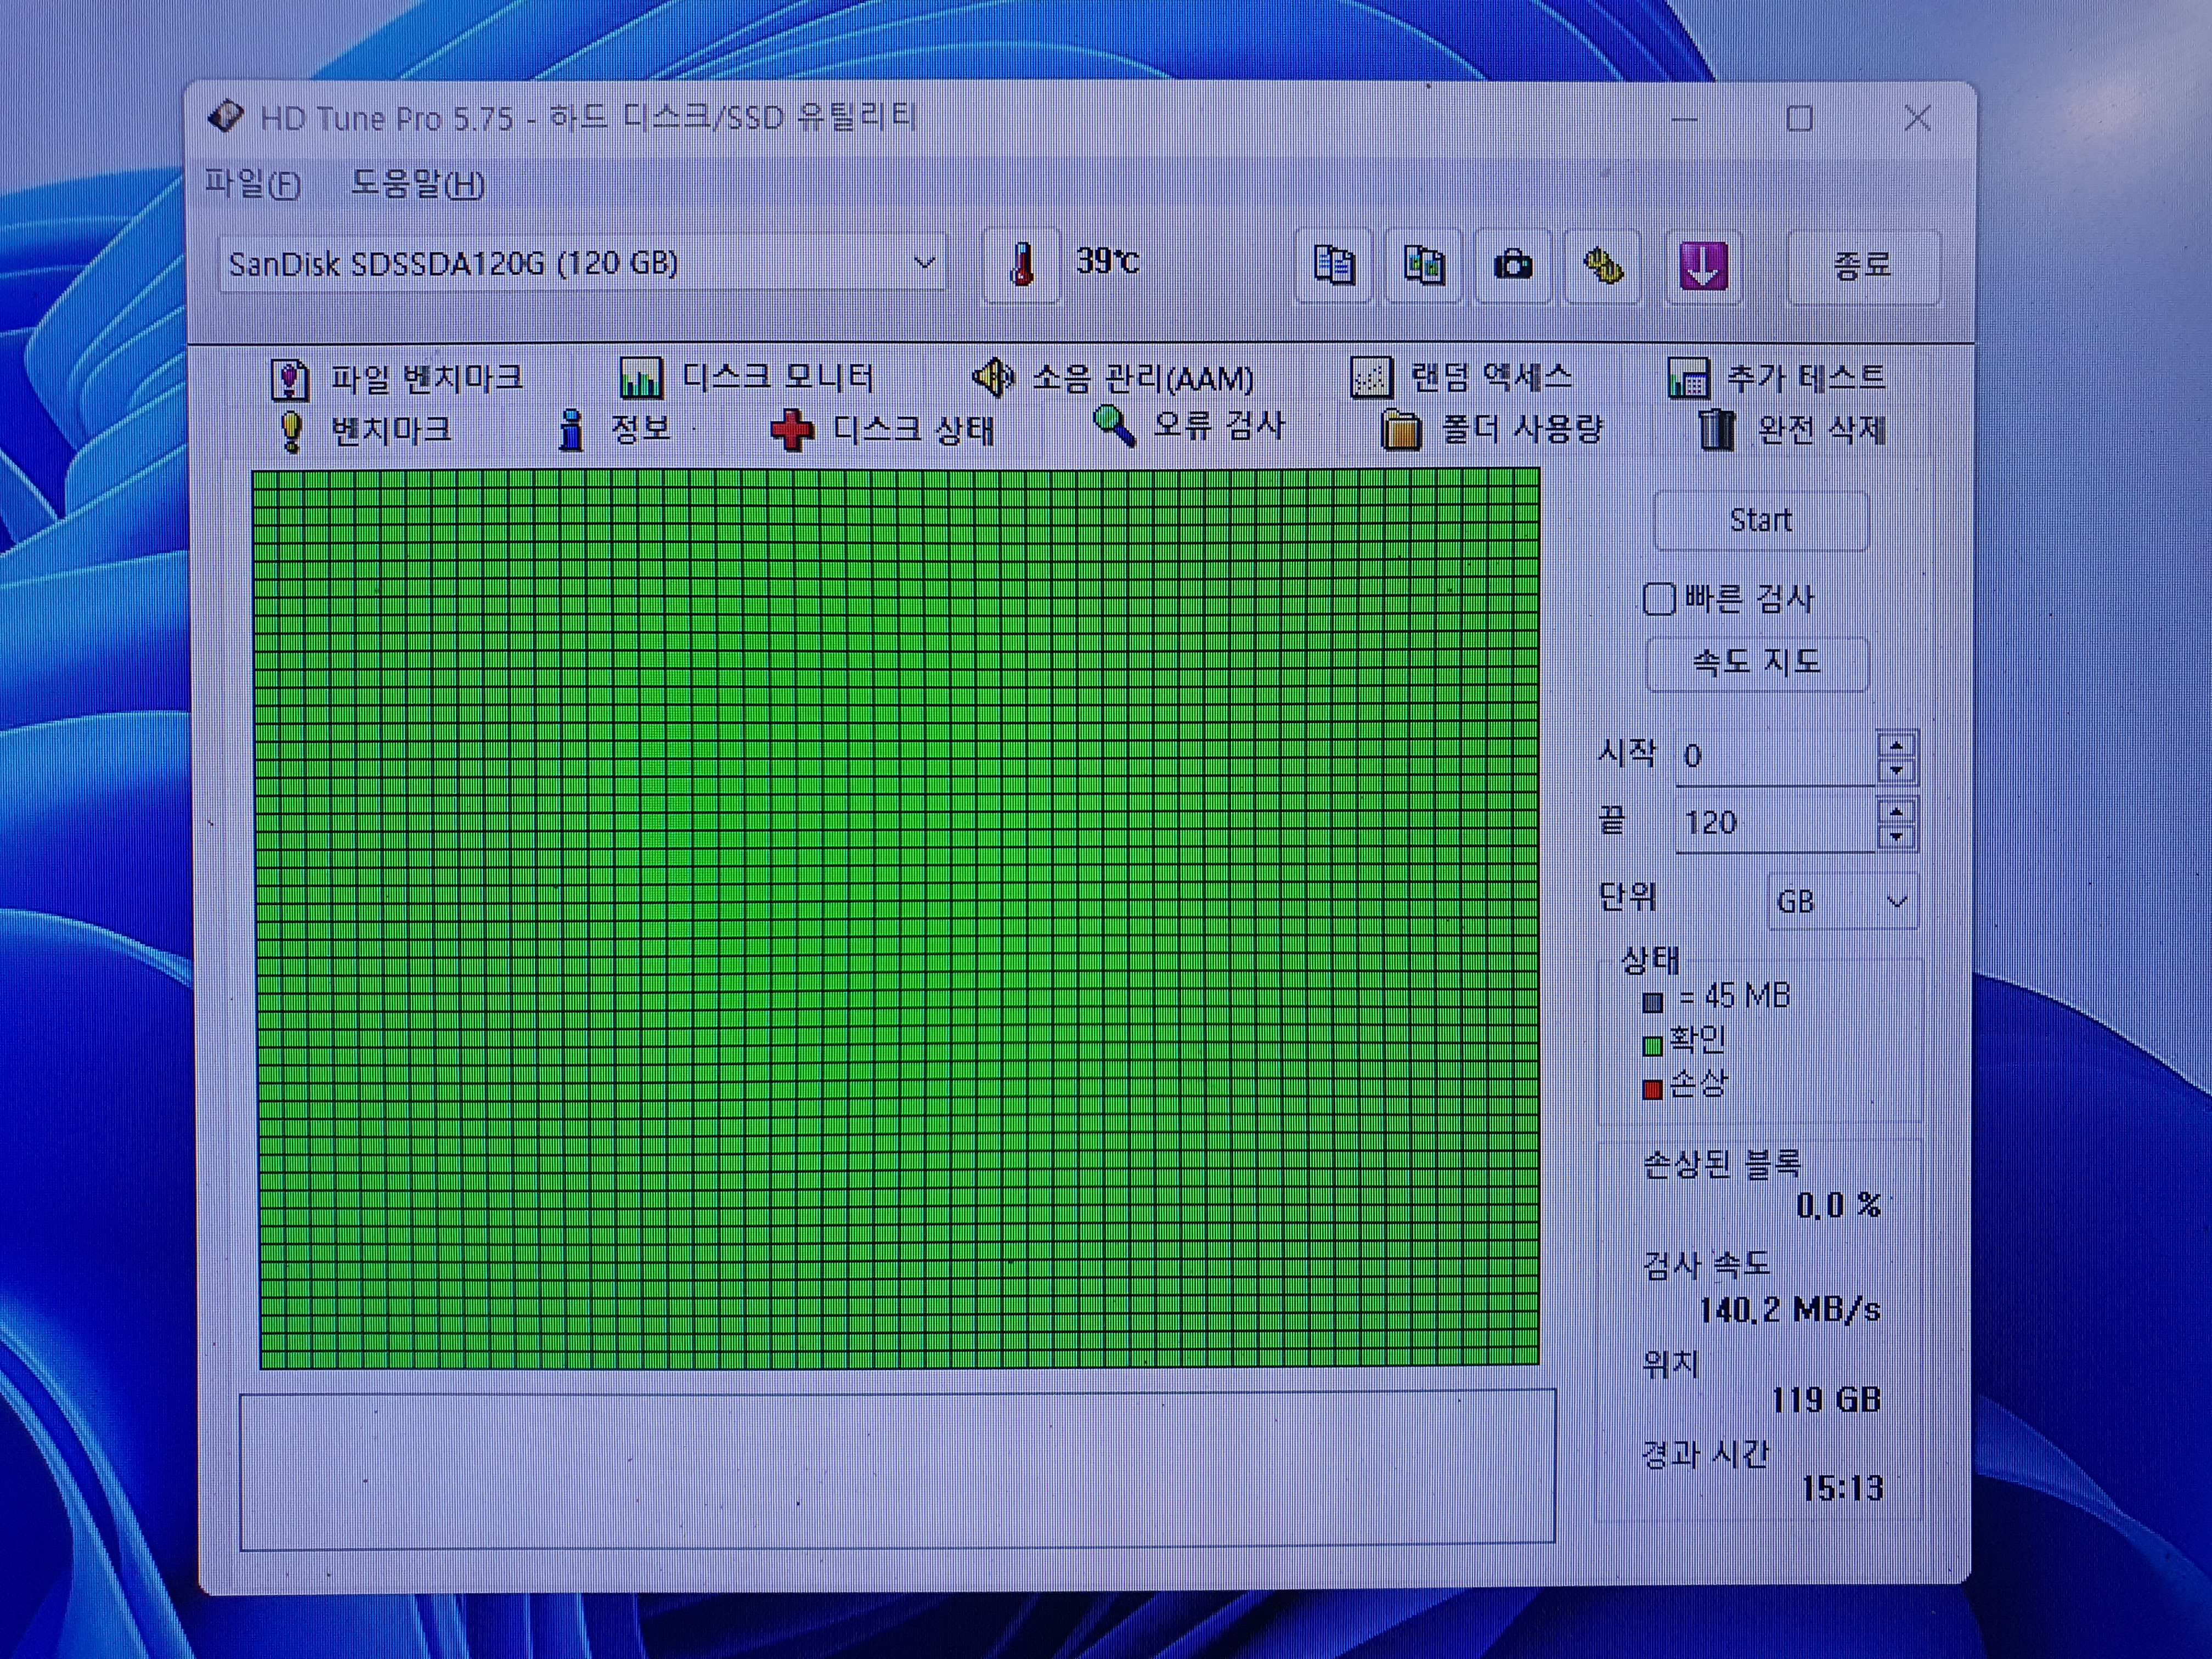This screenshot has height=1659, width=2212.
Task: Open the options wrench icon
Action: [1602, 266]
